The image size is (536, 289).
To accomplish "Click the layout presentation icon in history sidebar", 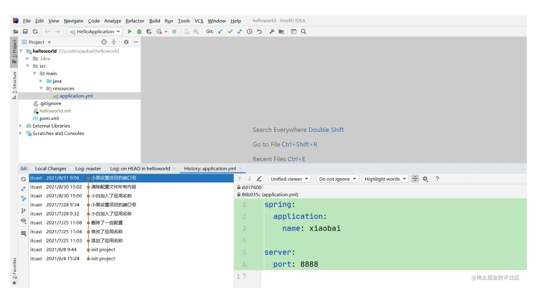I will [x=23, y=233].
